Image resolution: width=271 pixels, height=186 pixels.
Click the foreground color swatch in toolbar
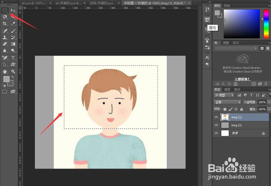(x=6, y=79)
